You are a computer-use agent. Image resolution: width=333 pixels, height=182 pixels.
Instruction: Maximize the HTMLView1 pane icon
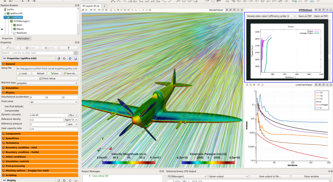point(323,10)
